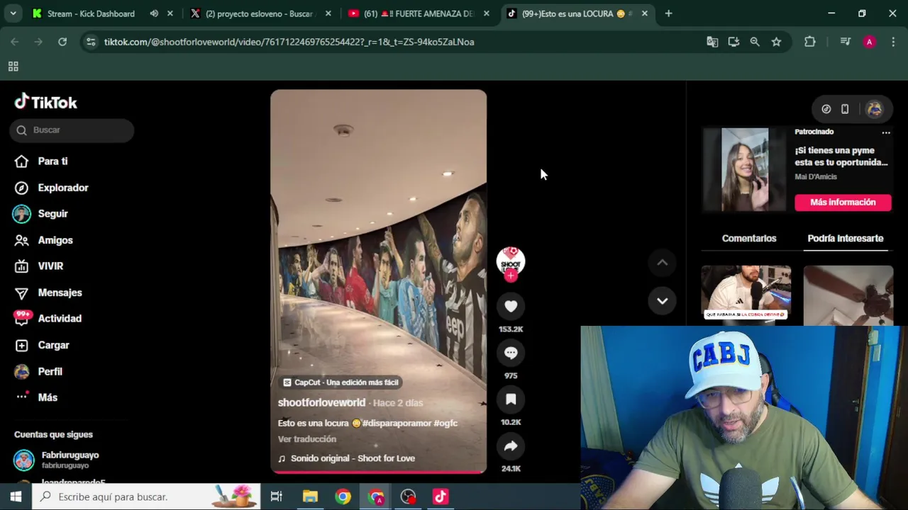Screen dimensions: 908x510
Task: Translate this page icon in address bar
Action: tap(712, 42)
